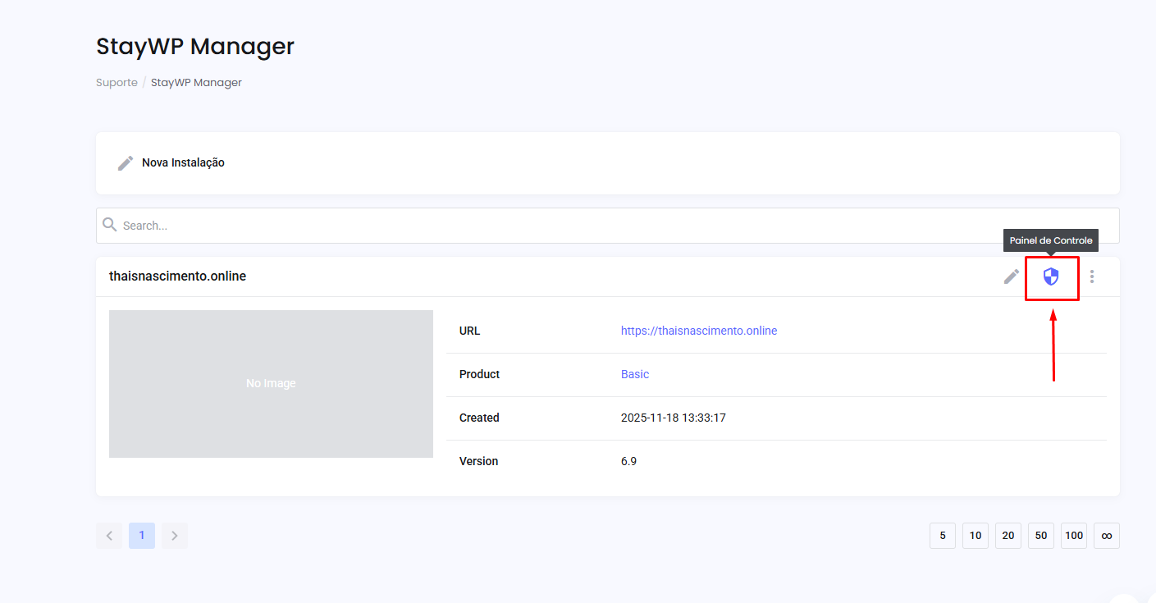Image resolution: width=1156 pixels, height=603 pixels.
Task: Open the three-dot options menu
Action: [1092, 276]
